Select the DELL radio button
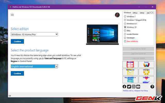The height and width of the screenshot is (103, 165). [x=125, y=31]
